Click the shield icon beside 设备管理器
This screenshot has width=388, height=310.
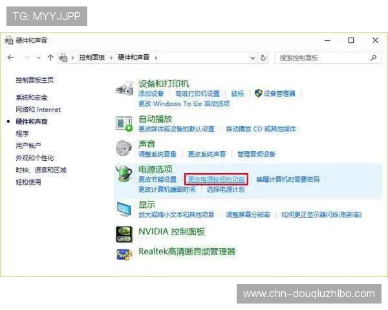click(x=258, y=93)
